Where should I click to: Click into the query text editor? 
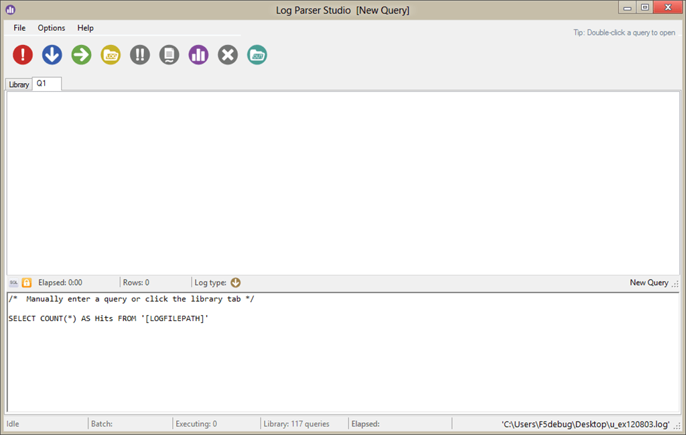point(343,353)
